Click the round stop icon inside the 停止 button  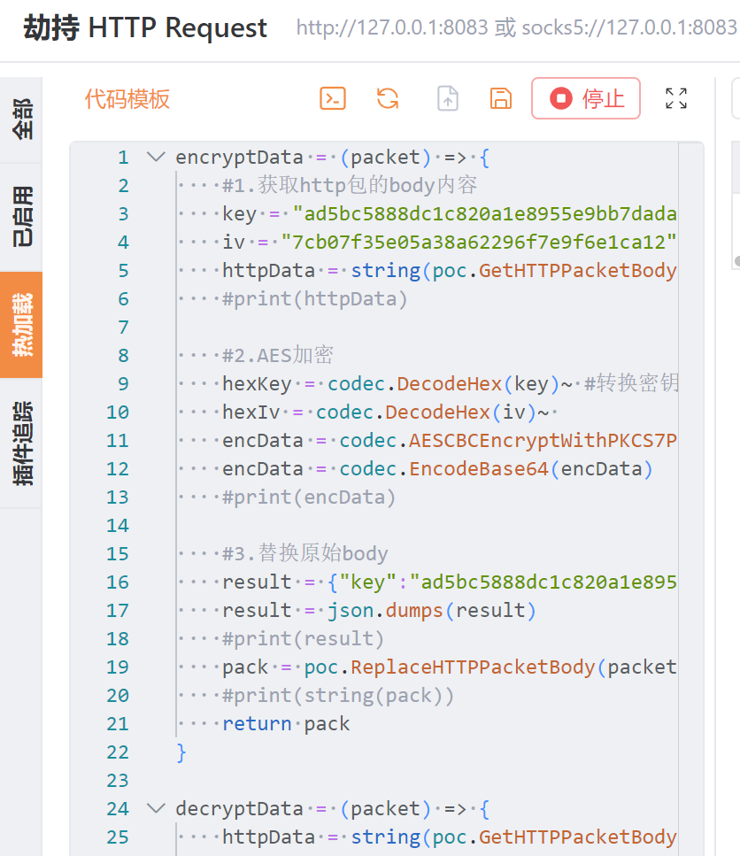click(562, 98)
